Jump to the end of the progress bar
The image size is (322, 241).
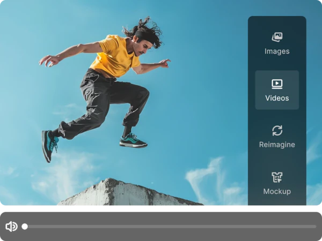click(x=315, y=227)
